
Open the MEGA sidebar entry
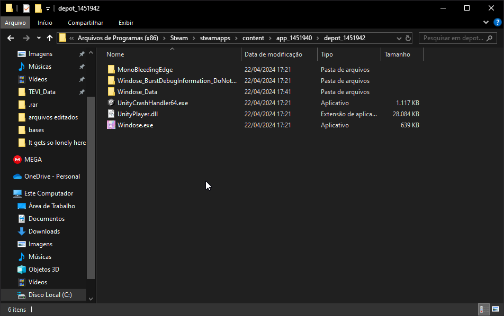tap(32, 160)
